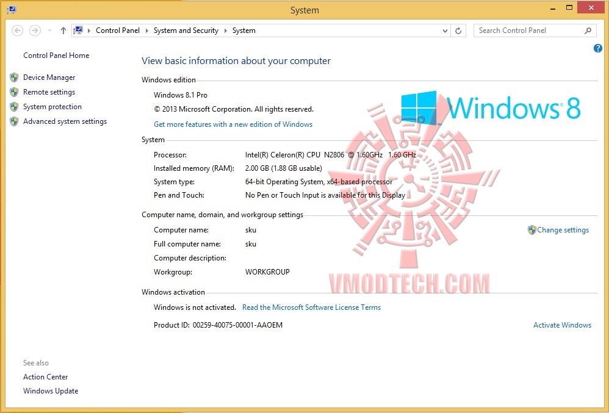Click the 64-bit Operating System value
The image size is (609, 413).
pos(319,182)
